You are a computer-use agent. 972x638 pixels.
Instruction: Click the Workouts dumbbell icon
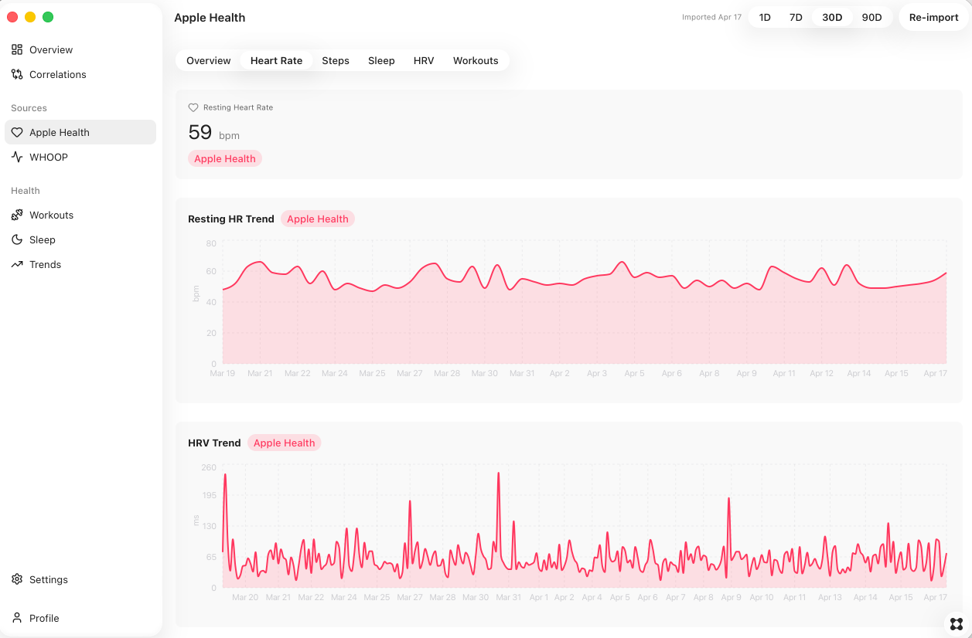pos(17,215)
